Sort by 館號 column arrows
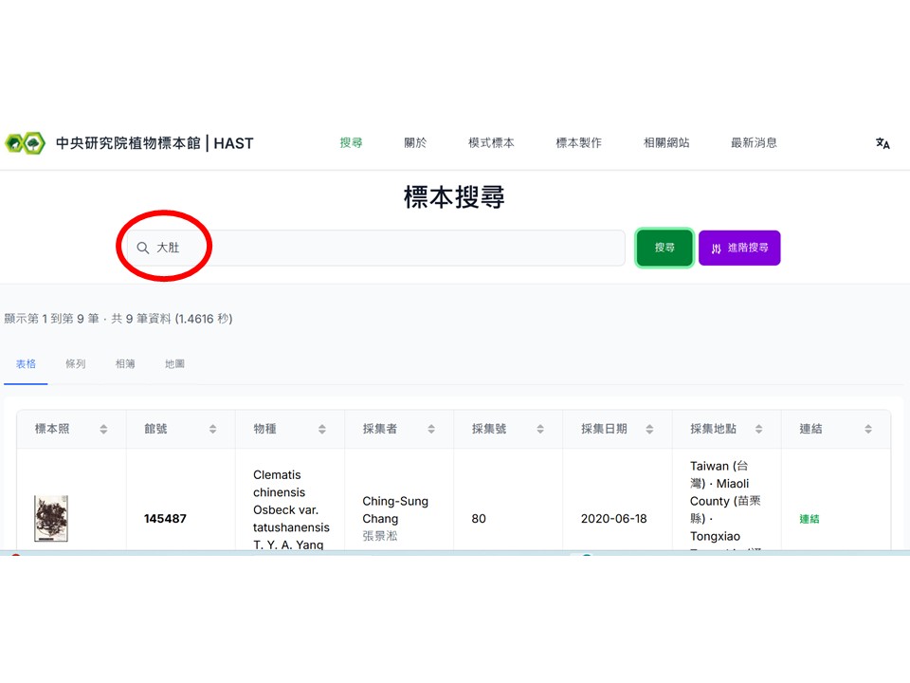Image resolution: width=910 pixels, height=683 pixels. click(x=212, y=430)
